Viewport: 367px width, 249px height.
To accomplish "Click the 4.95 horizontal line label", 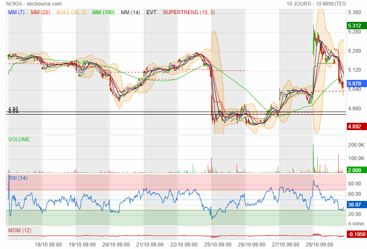I will coord(13,109).
